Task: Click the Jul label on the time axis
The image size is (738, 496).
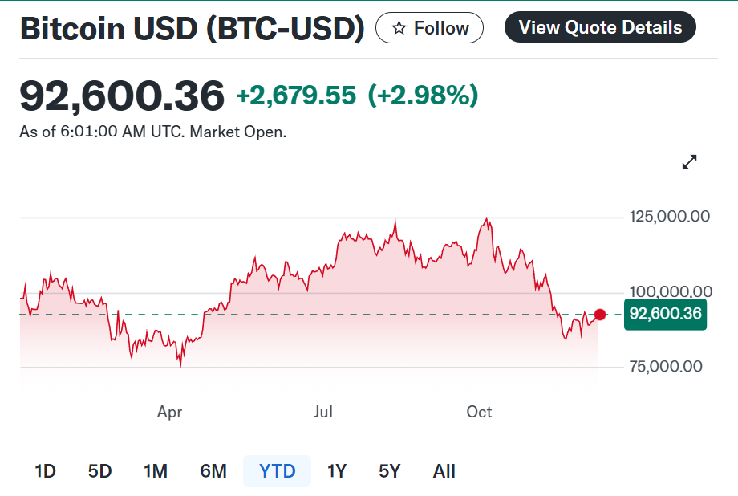Action: tap(322, 412)
